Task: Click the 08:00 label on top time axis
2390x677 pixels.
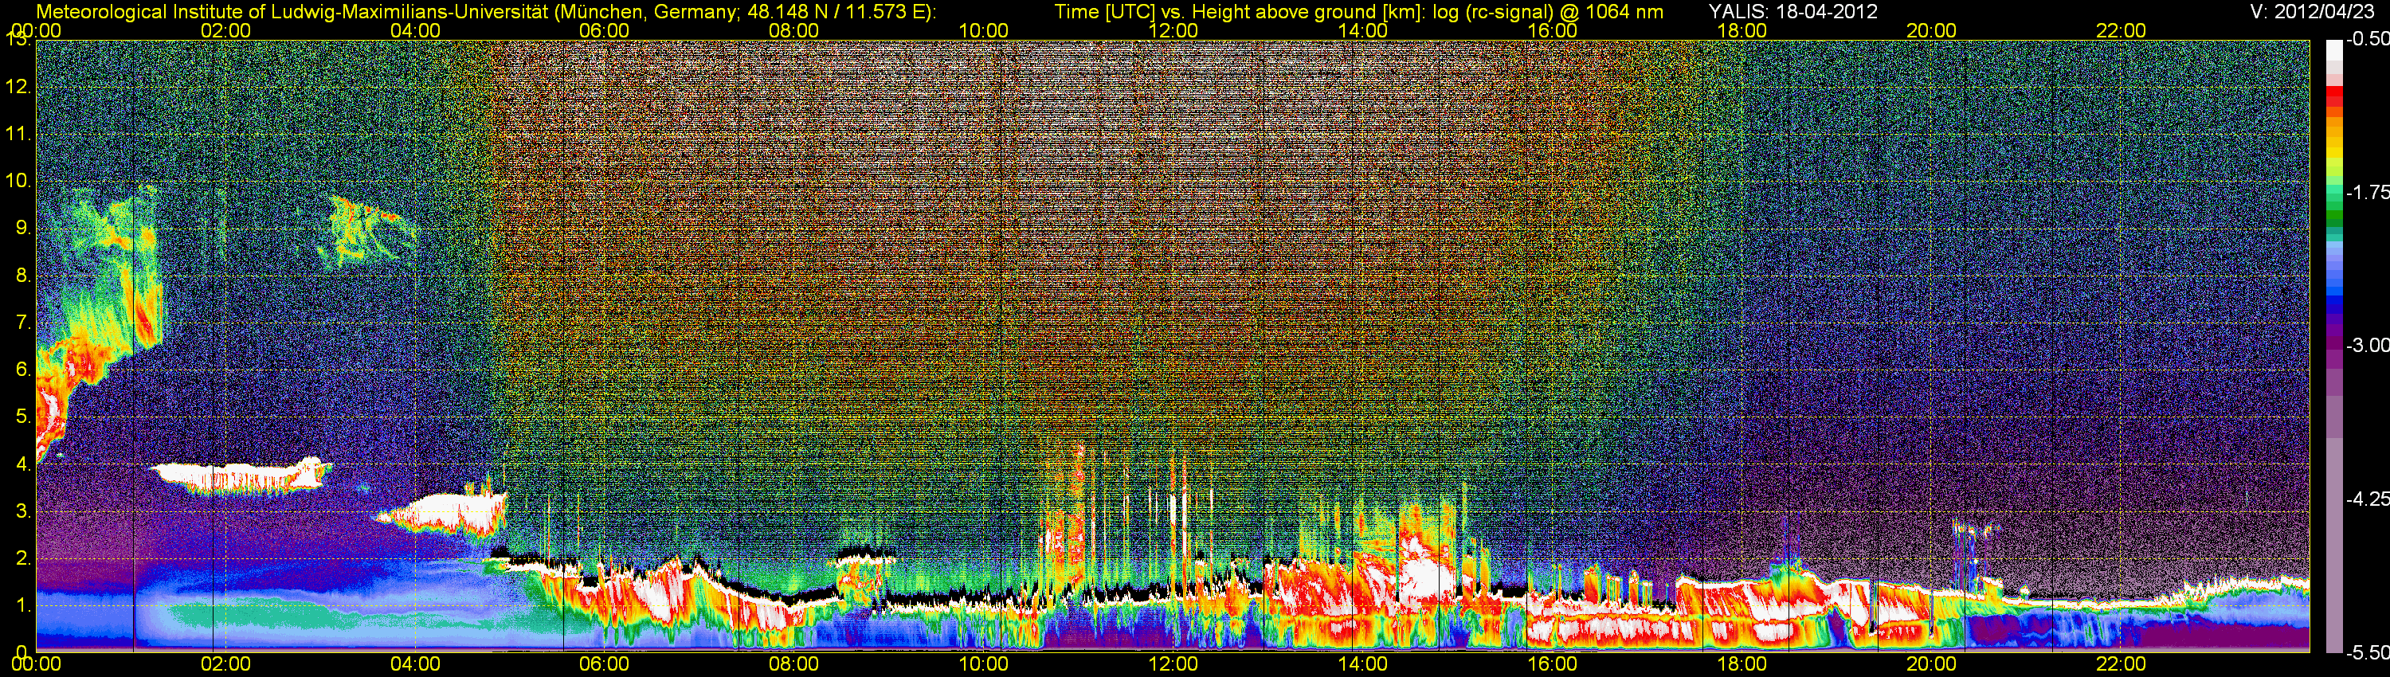Action: [794, 30]
